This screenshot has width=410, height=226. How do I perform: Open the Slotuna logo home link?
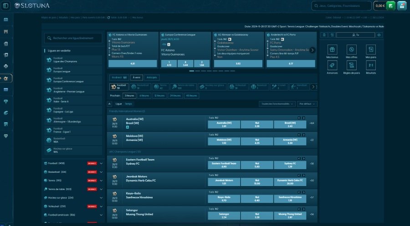(32, 5)
